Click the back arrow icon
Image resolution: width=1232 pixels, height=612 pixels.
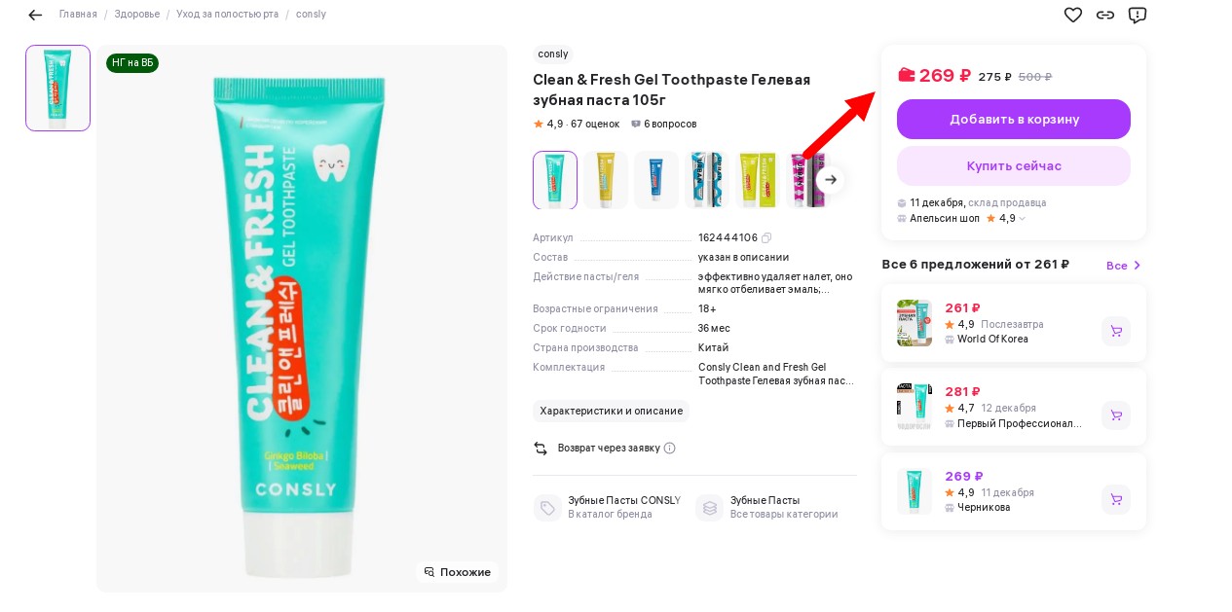pyautogui.click(x=35, y=15)
